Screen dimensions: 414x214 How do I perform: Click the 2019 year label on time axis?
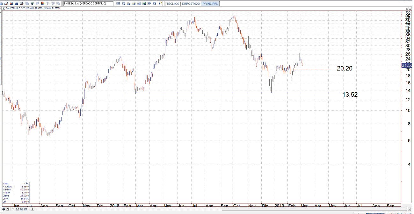coord(279,205)
